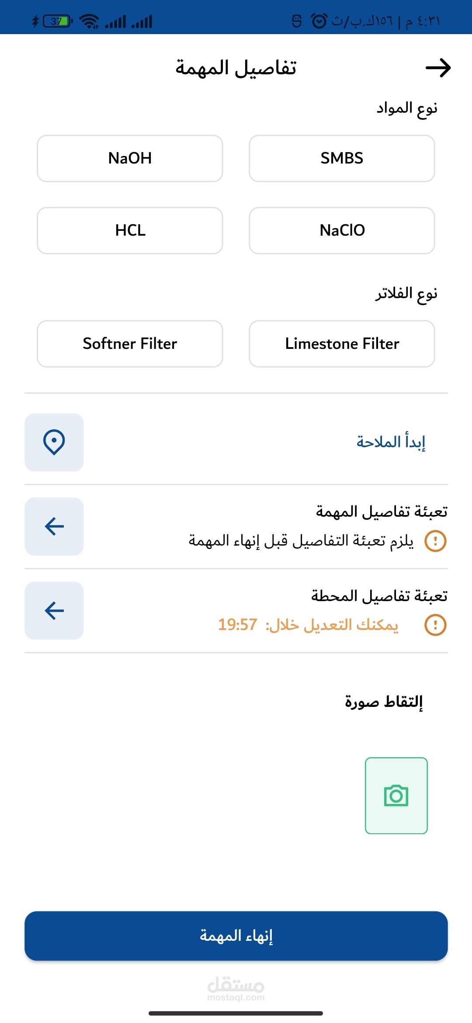The image size is (472, 1023).
Task: Select the NaOH material option
Action: tap(130, 158)
